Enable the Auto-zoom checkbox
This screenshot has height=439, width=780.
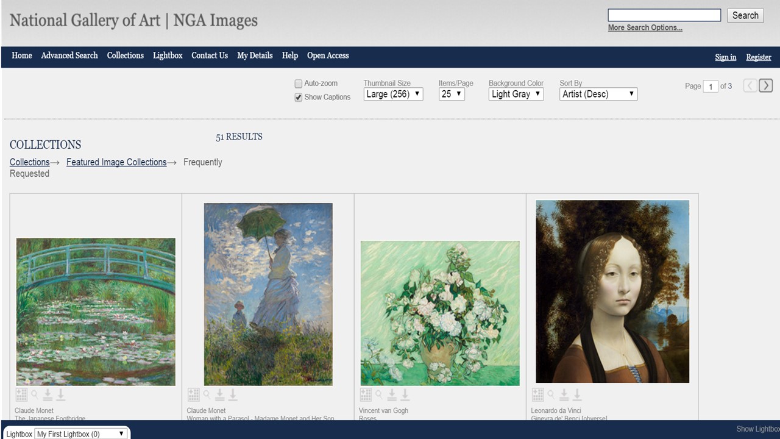(x=299, y=84)
